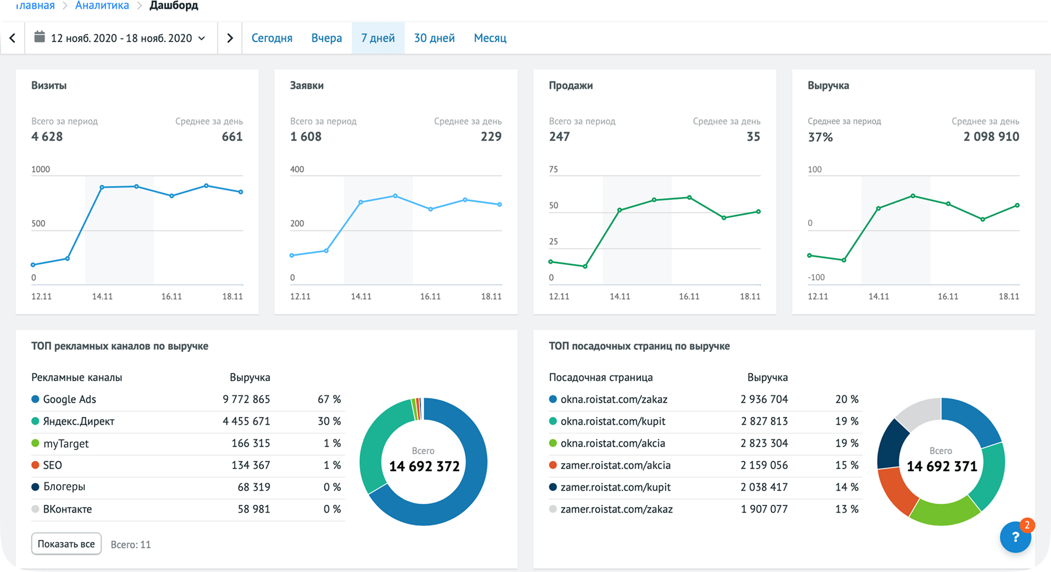Image resolution: width=1051 pixels, height=572 pixels.
Task: Click the next period arrow
Action: click(230, 38)
